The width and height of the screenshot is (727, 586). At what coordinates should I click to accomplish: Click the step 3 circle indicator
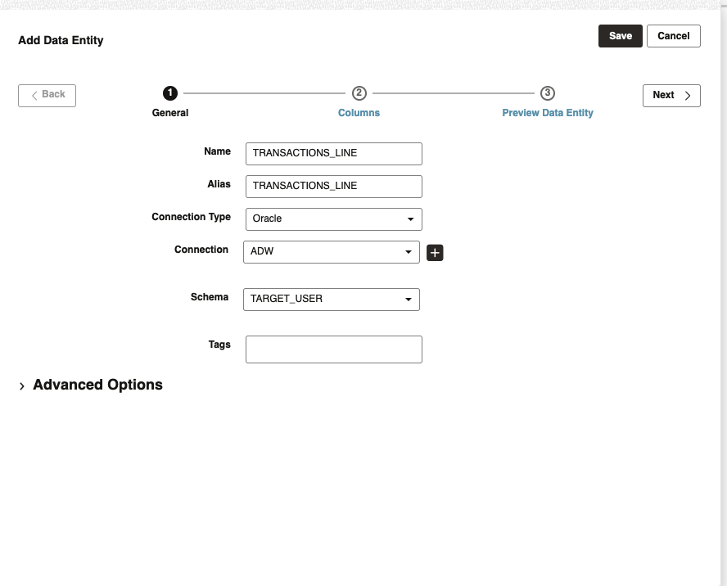(547, 93)
